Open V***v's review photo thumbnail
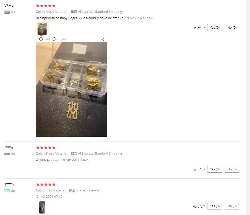Image resolution: width=250 pixels, height=215 pixels. coord(42,29)
